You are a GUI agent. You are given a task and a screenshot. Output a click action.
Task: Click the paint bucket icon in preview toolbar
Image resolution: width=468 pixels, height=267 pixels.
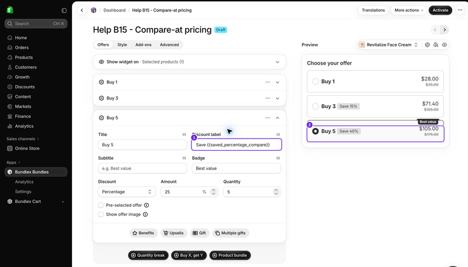(436, 44)
